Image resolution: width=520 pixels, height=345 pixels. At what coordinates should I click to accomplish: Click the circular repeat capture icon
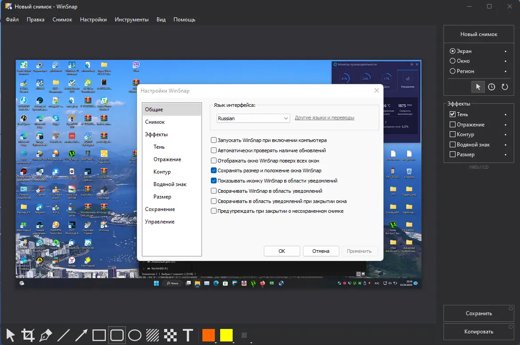point(505,87)
